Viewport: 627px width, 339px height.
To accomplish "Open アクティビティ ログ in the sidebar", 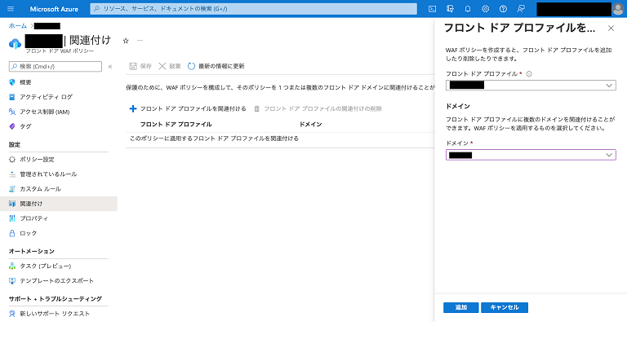I will (46, 96).
